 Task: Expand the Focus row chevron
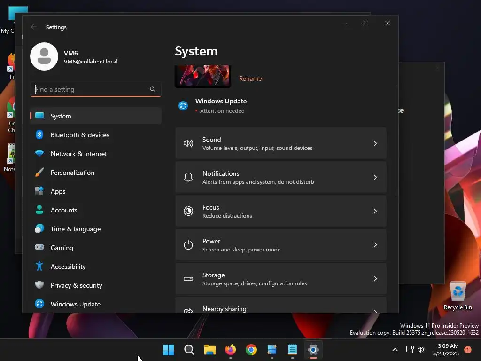click(375, 211)
